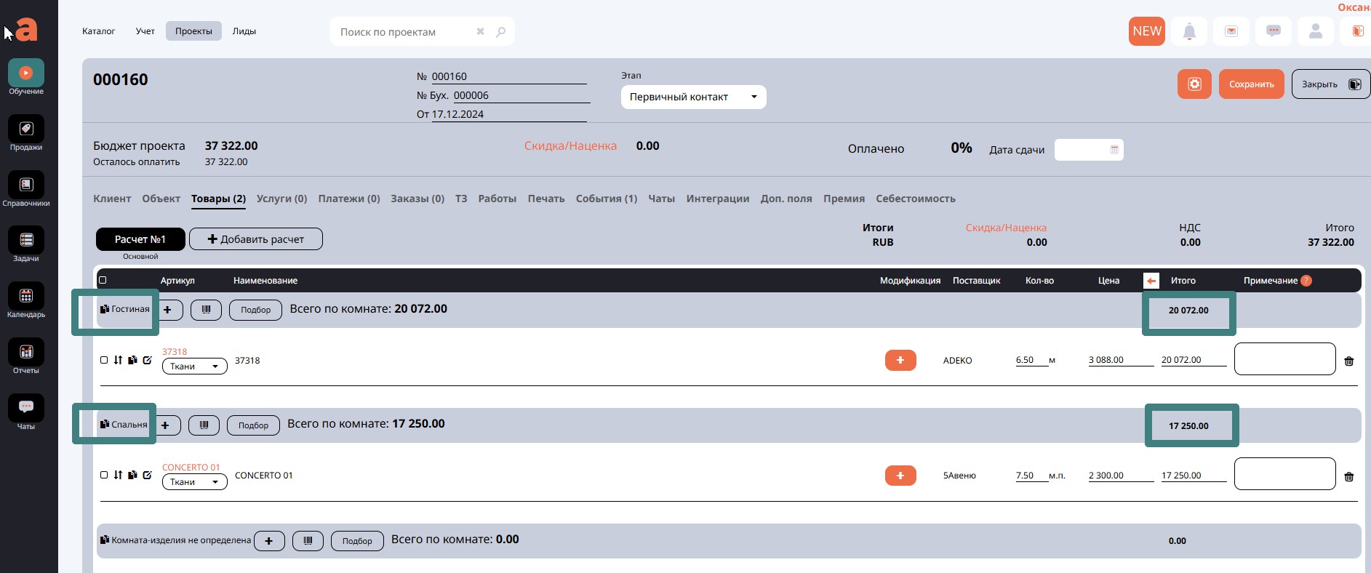The height and width of the screenshot is (573, 1371).
Task: Open the Ткани dropdown under 37318
Action: point(194,366)
